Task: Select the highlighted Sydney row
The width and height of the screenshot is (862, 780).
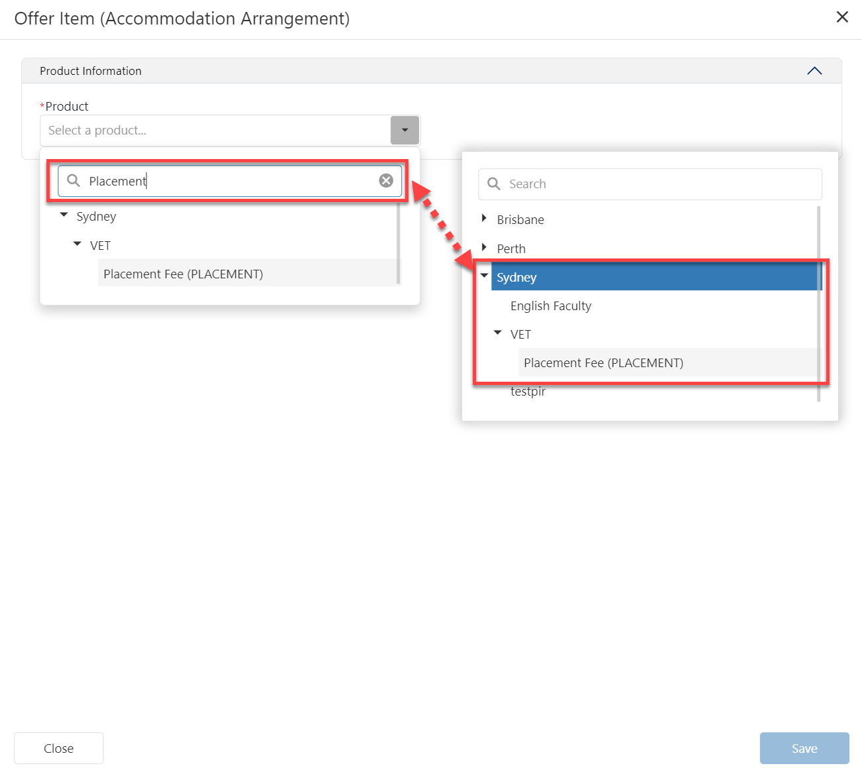Action: coord(656,277)
